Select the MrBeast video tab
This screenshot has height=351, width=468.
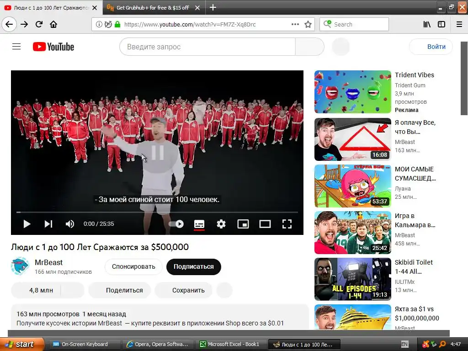51,8
